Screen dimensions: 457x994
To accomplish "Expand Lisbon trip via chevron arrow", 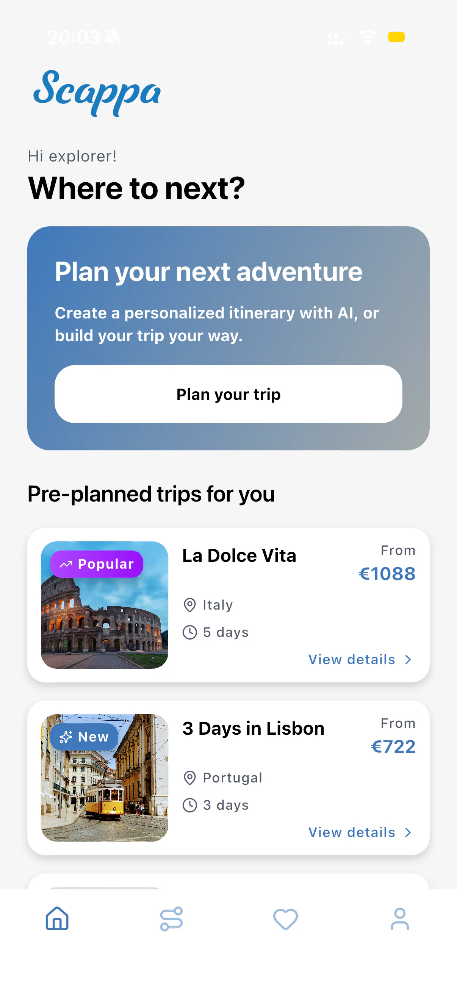I will (408, 833).
